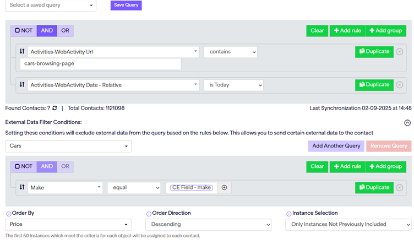Open the Cars external data dropdown
The height and width of the screenshot is (244, 414).
(68, 146)
